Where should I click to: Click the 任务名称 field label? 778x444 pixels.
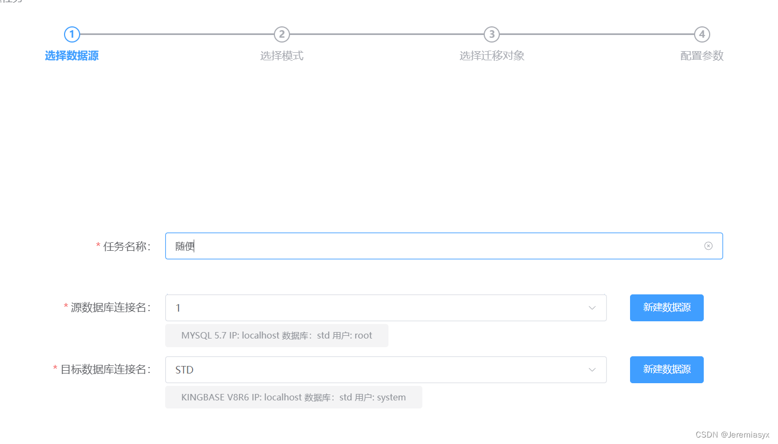coord(127,246)
